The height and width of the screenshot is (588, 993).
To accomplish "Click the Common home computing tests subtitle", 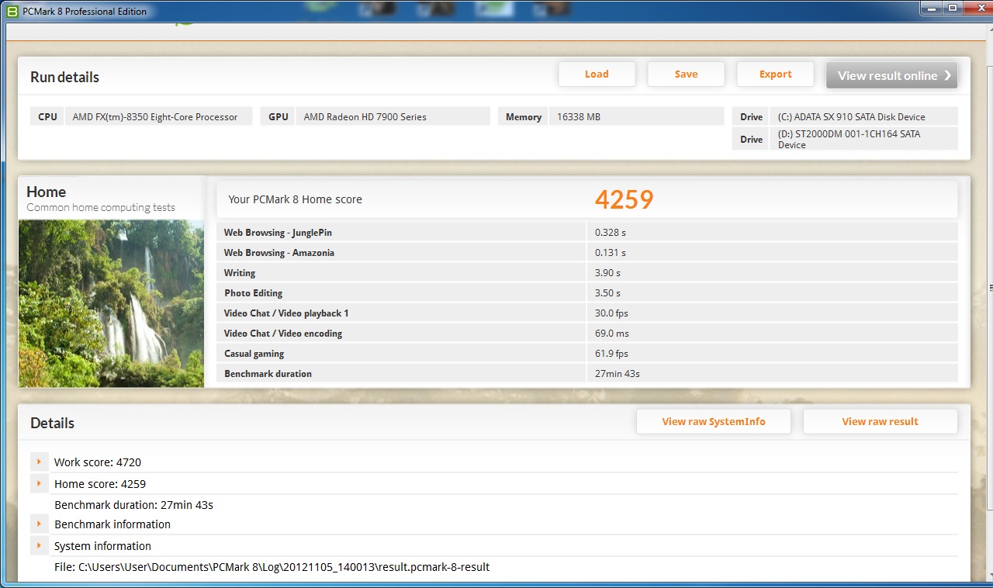I will 101,207.
